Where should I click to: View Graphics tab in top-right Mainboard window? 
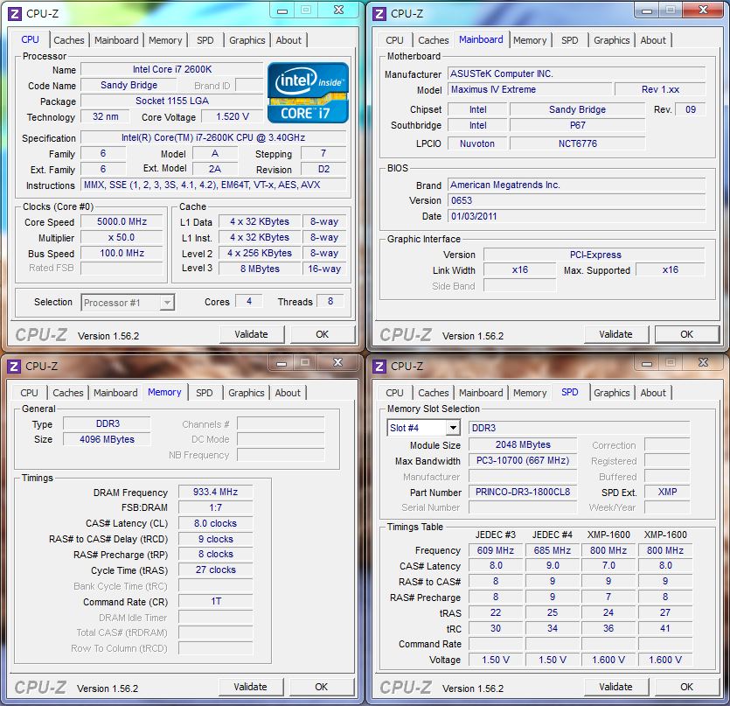point(612,40)
